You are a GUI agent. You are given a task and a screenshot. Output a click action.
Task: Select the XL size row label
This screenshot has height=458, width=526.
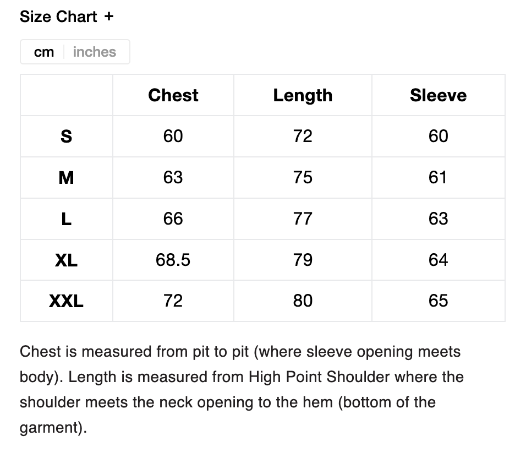(66, 260)
